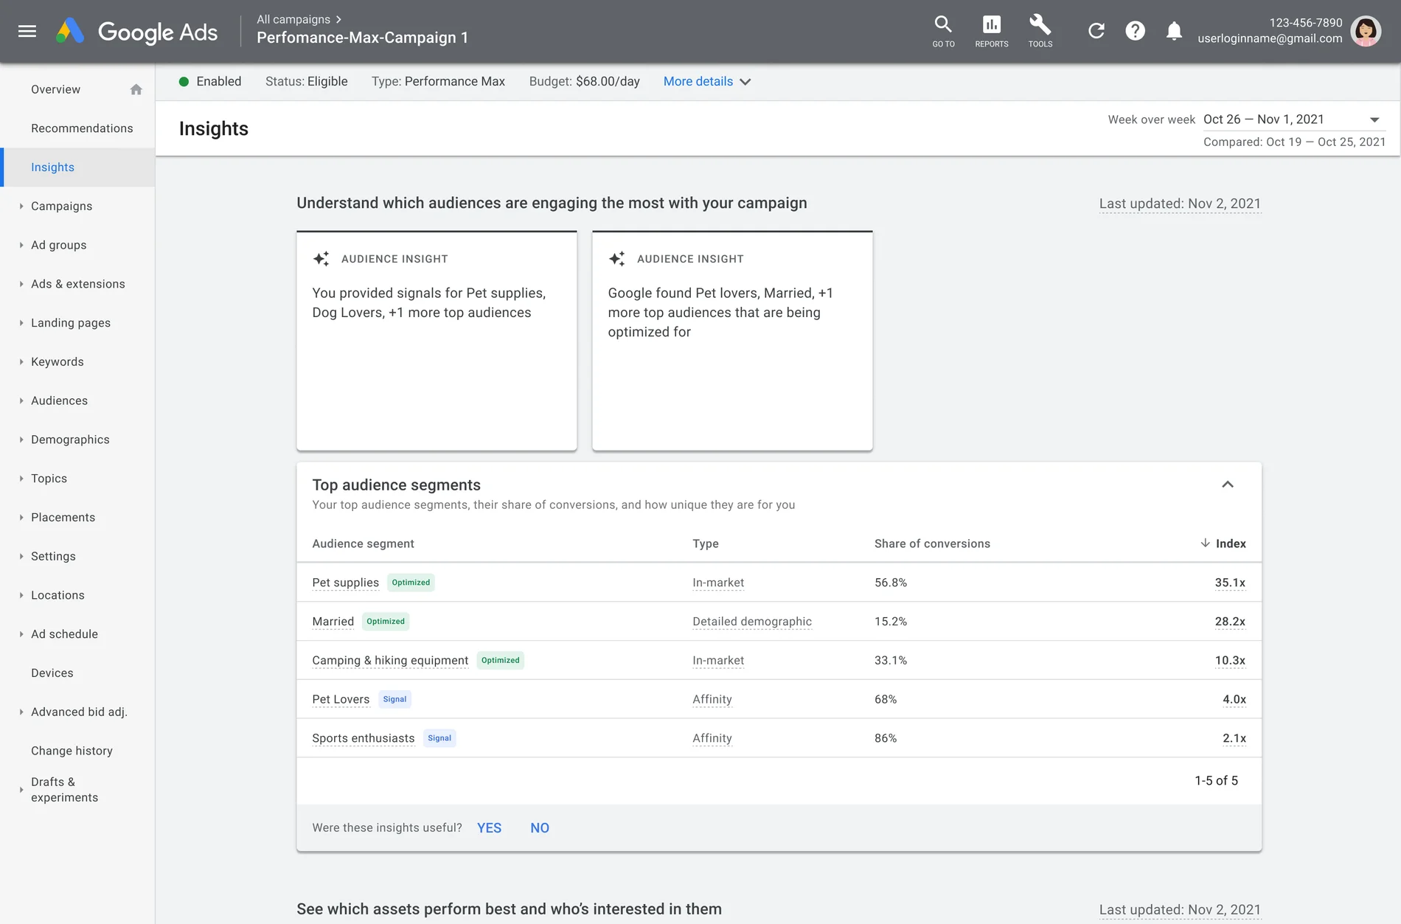Screen dimensions: 1401x924
Task: Open the user profile avatar
Action: 1366,31
